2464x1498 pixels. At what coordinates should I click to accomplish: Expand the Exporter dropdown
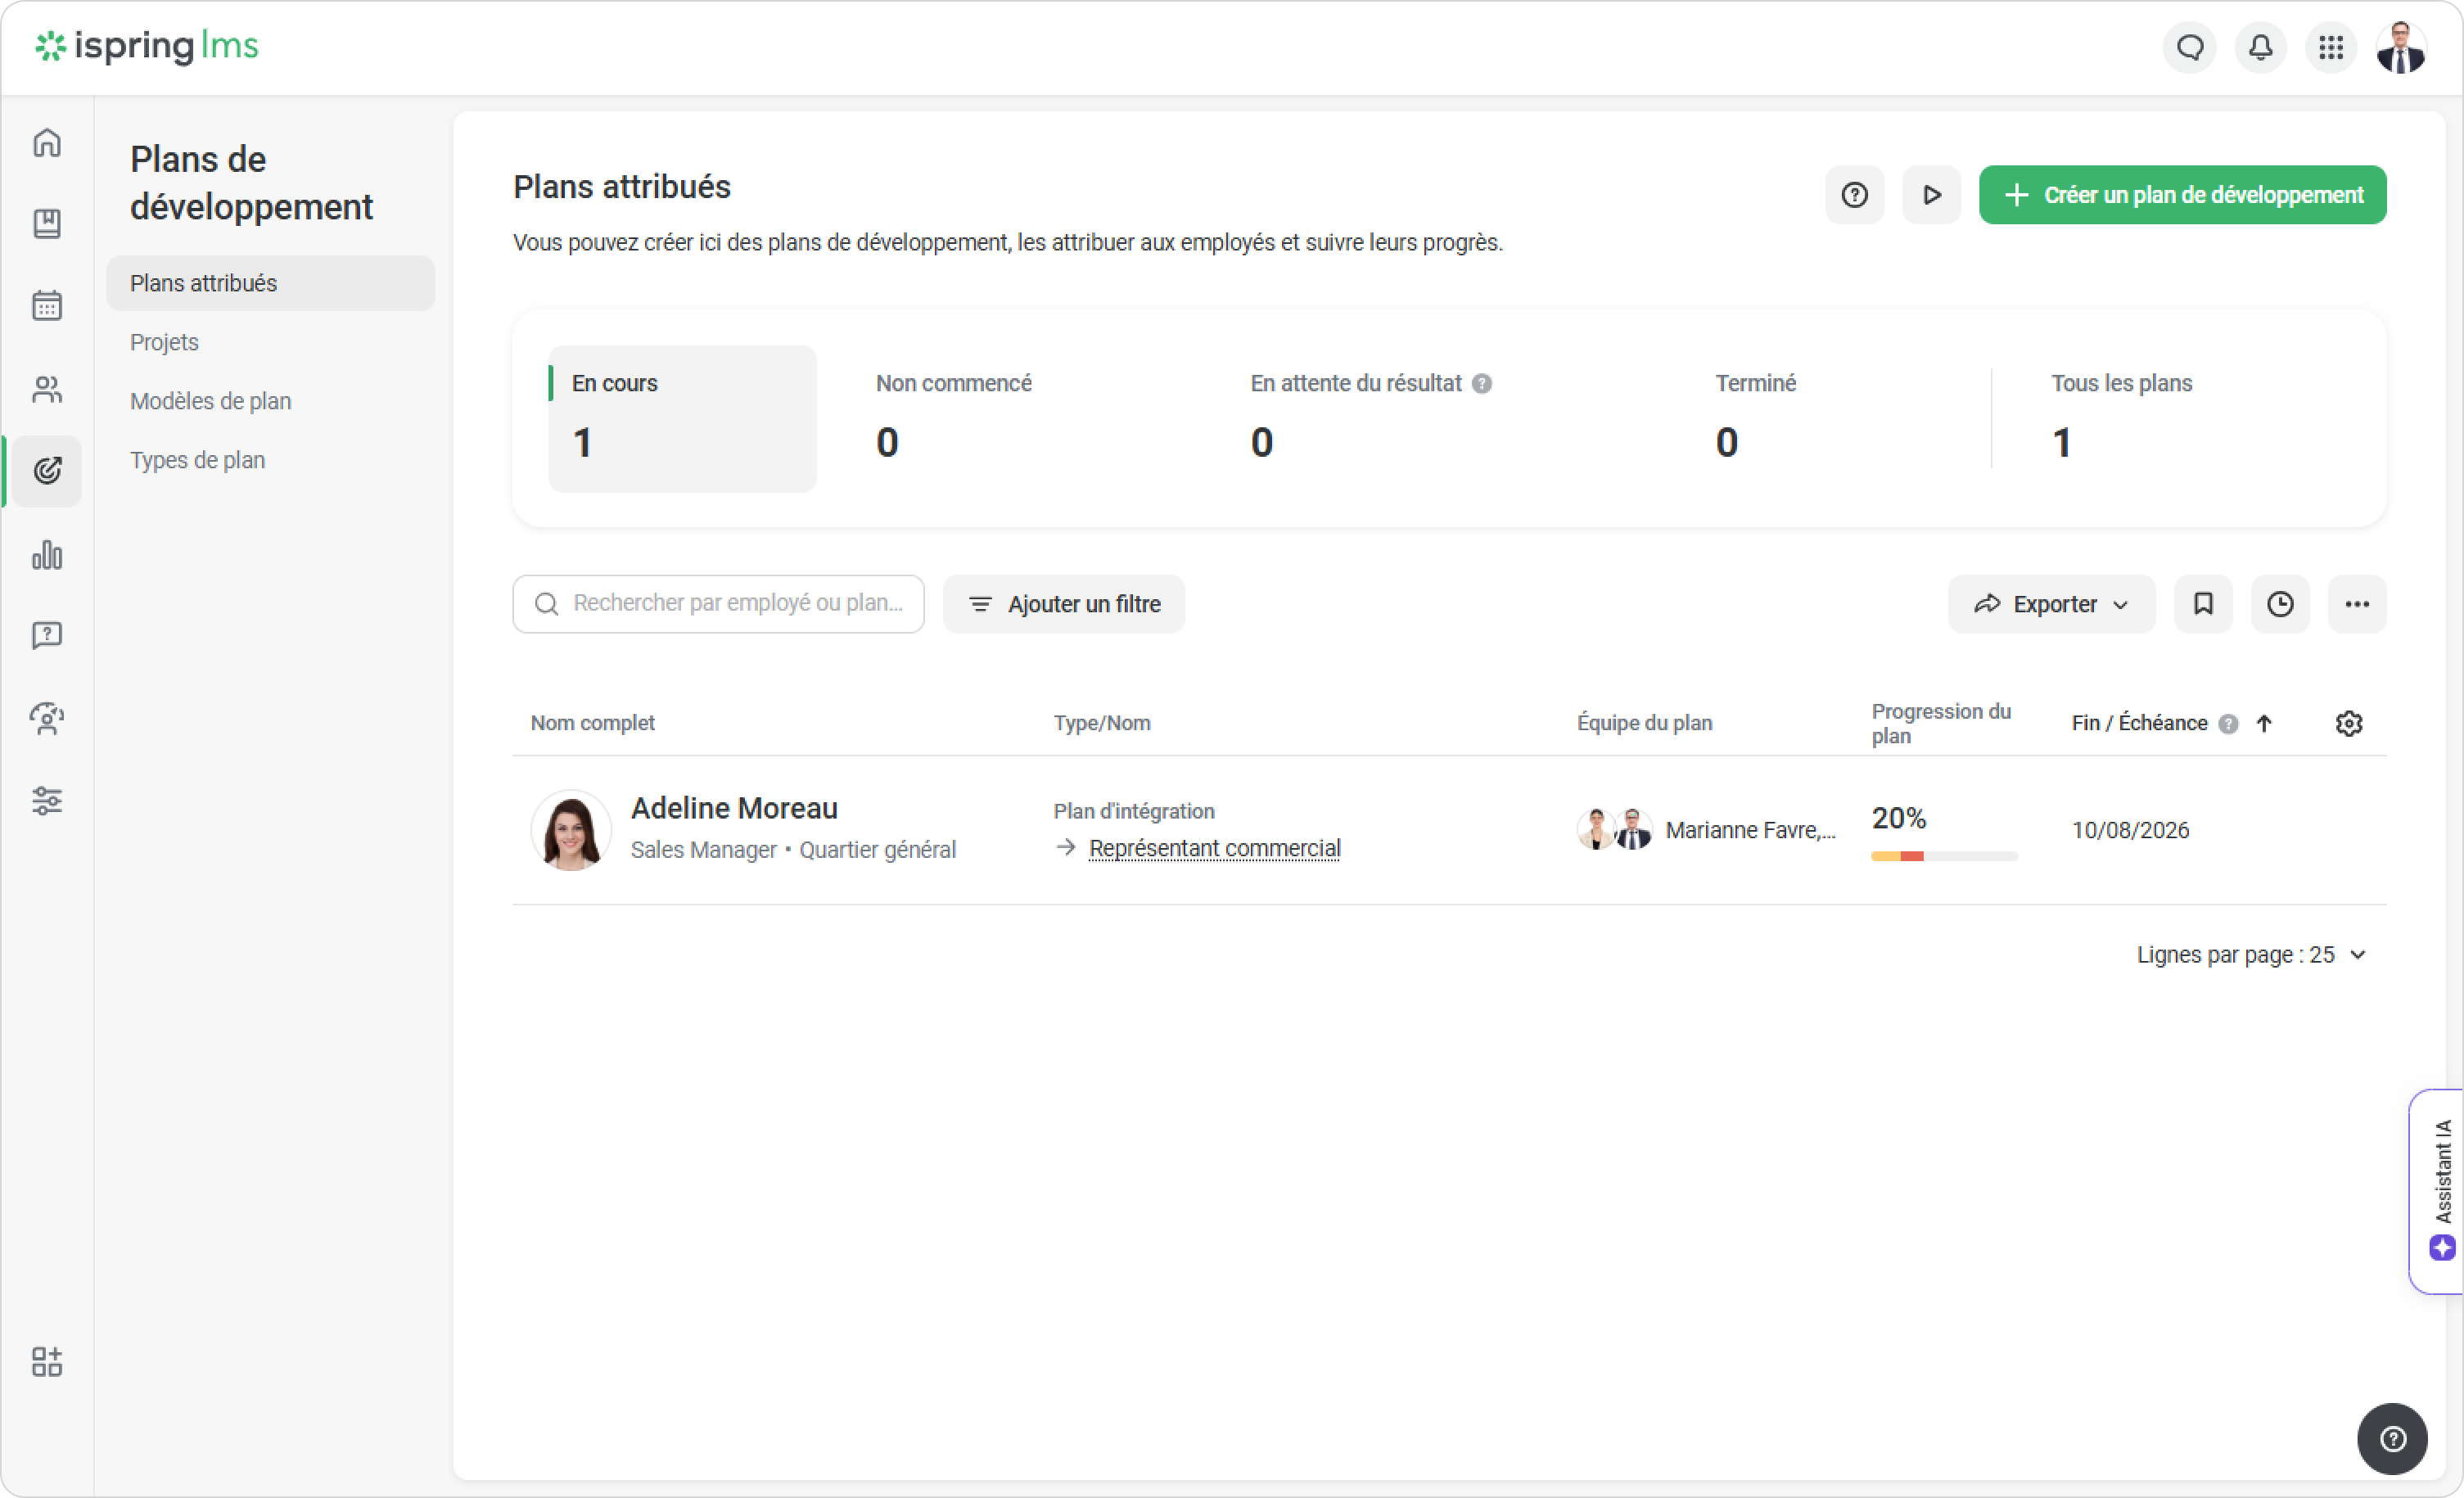(2052, 604)
